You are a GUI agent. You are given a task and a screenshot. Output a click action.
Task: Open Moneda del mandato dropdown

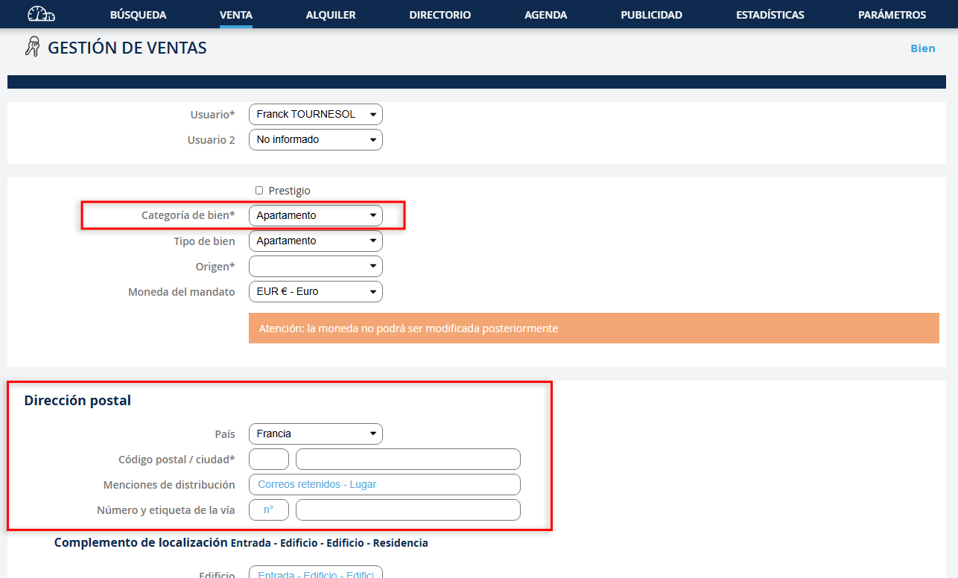[315, 291]
